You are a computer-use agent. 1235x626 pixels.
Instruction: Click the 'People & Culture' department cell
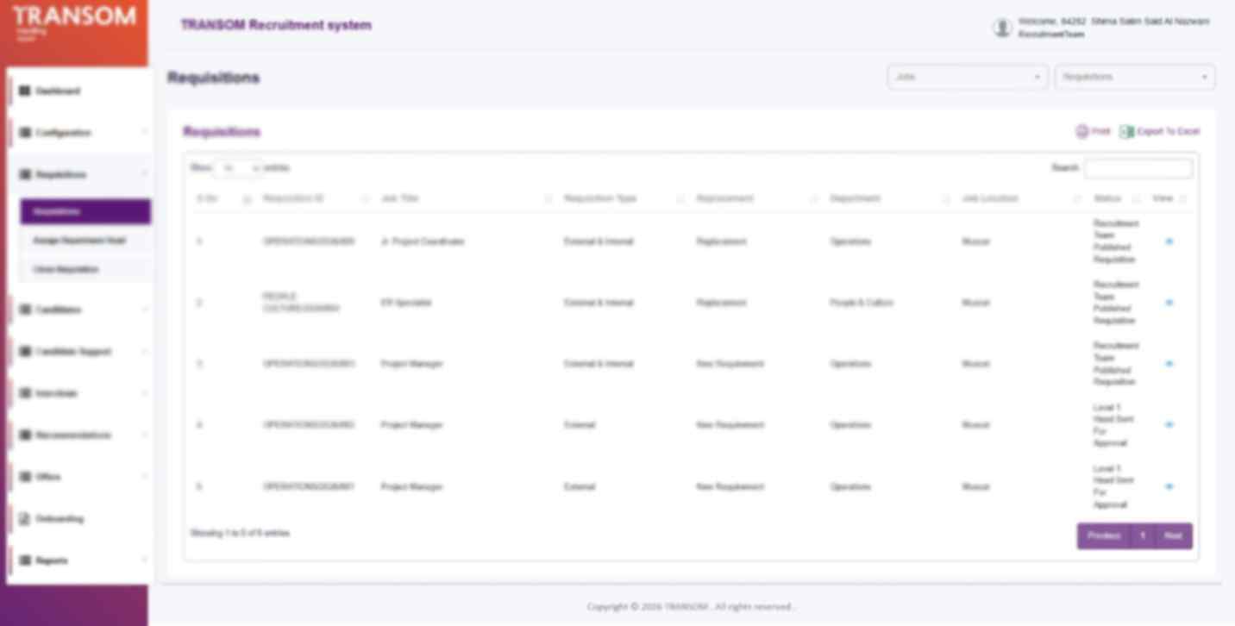[862, 303]
